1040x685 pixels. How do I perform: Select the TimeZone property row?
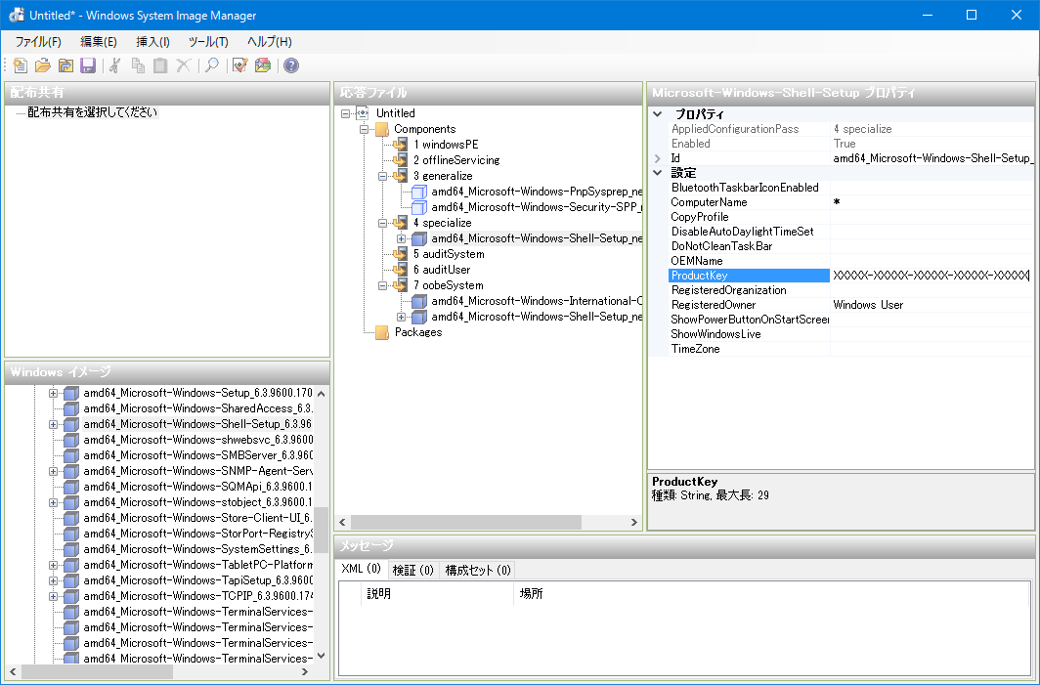click(x=851, y=349)
